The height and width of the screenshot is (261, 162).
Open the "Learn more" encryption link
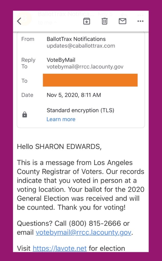click(61, 119)
